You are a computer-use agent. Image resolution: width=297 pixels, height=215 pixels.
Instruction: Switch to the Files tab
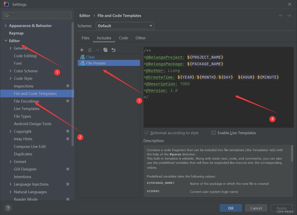point(85,38)
